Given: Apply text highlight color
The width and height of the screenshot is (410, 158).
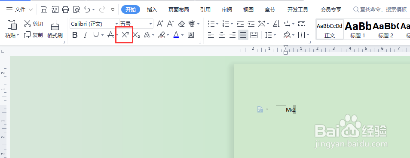Looking at the screenshot, I should [x=162, y=35].
